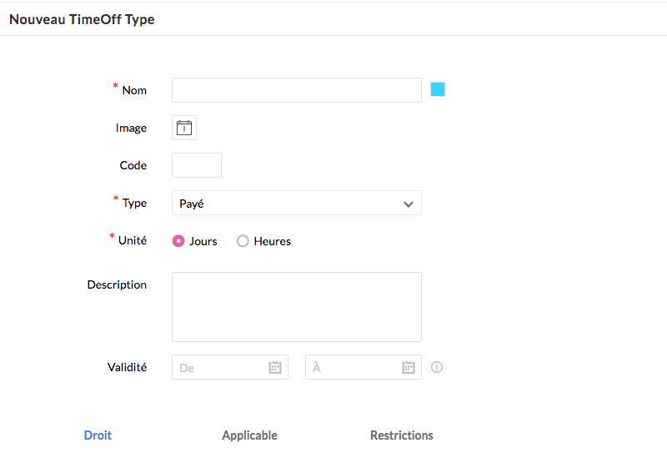Click the Validité info icon
This screenshot has height=458, width=667.
[x=437, y=367]
